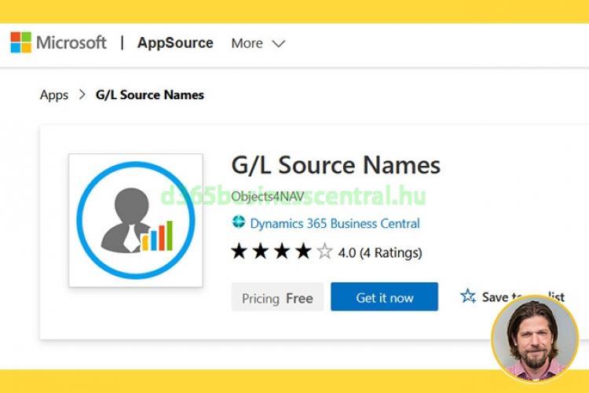Click the first filled rating star

click(240, 252)
